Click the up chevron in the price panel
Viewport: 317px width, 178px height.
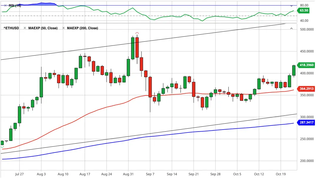click(291, 28)
